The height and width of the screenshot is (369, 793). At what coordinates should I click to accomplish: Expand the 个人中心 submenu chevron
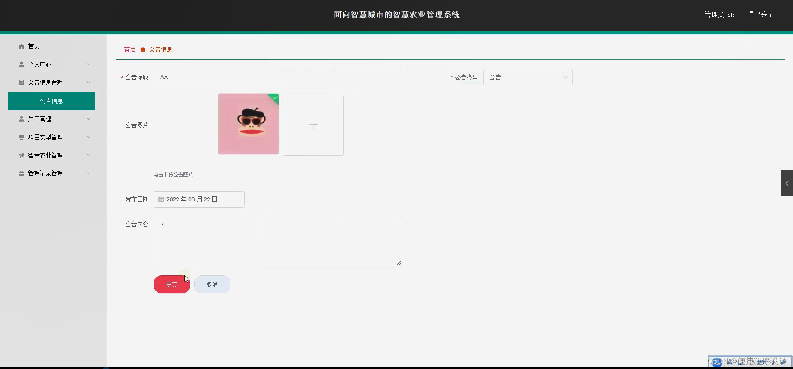pos(88,64)
